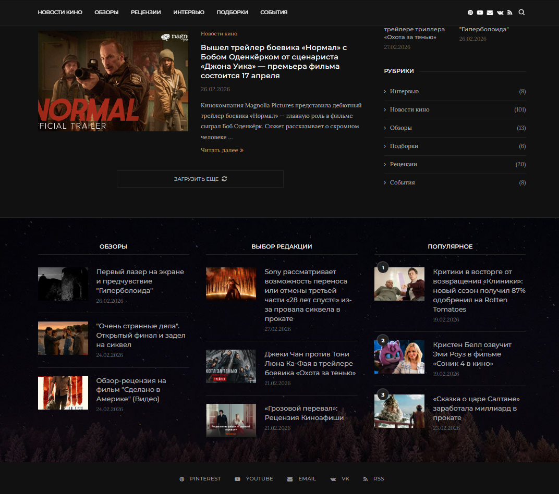Screen dimensions: 559x494
Task: Click the chevron next to События rubric
Action: coord(385,183)
